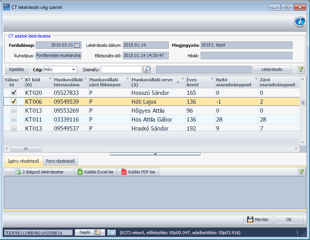Screen dimensions: 310x240
Task: Click the status bar ID field 7DDE981134BB4801A5508B1A
Action: (38, 233)
